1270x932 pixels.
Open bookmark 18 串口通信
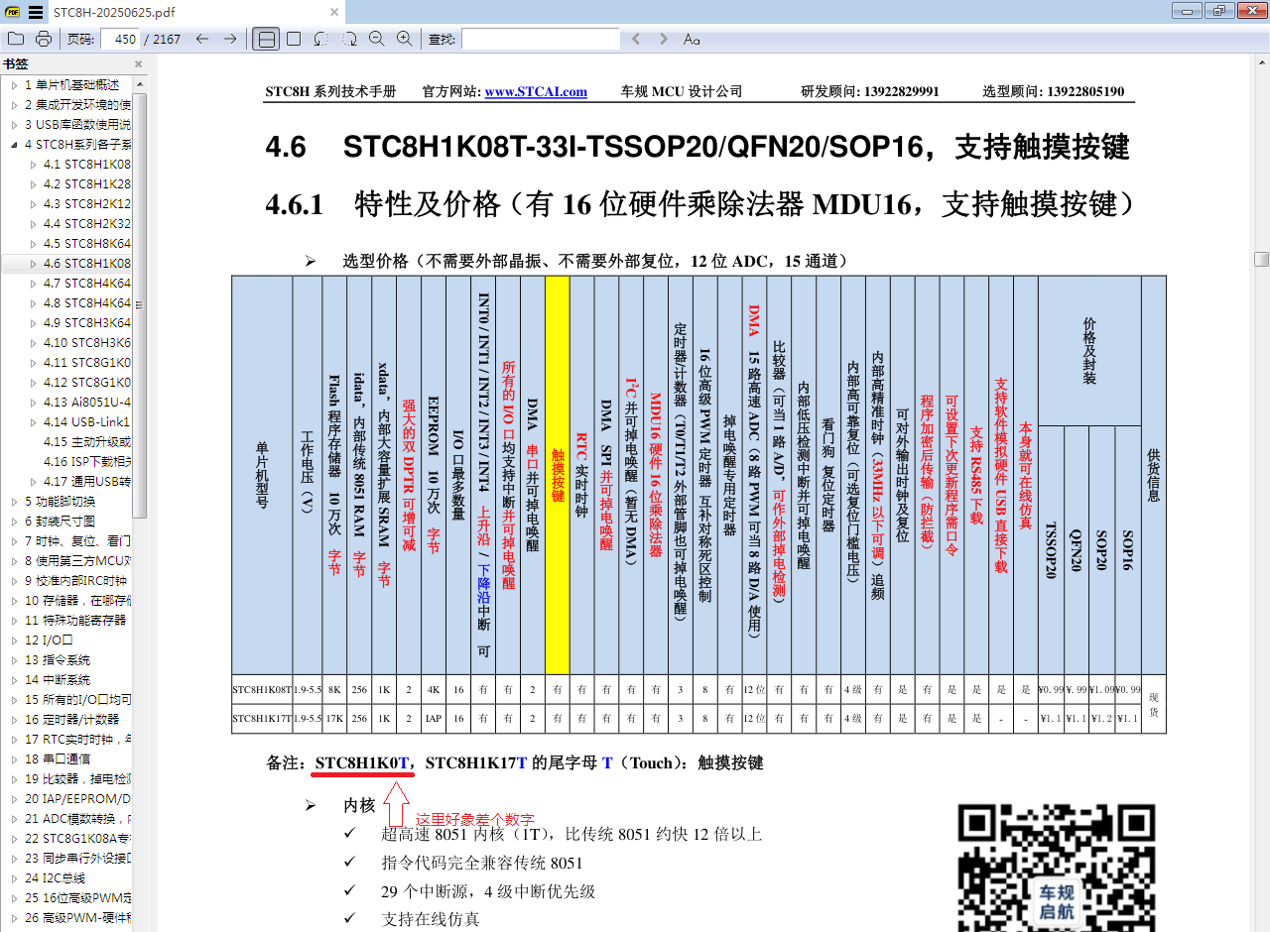(x=58, y=759)
